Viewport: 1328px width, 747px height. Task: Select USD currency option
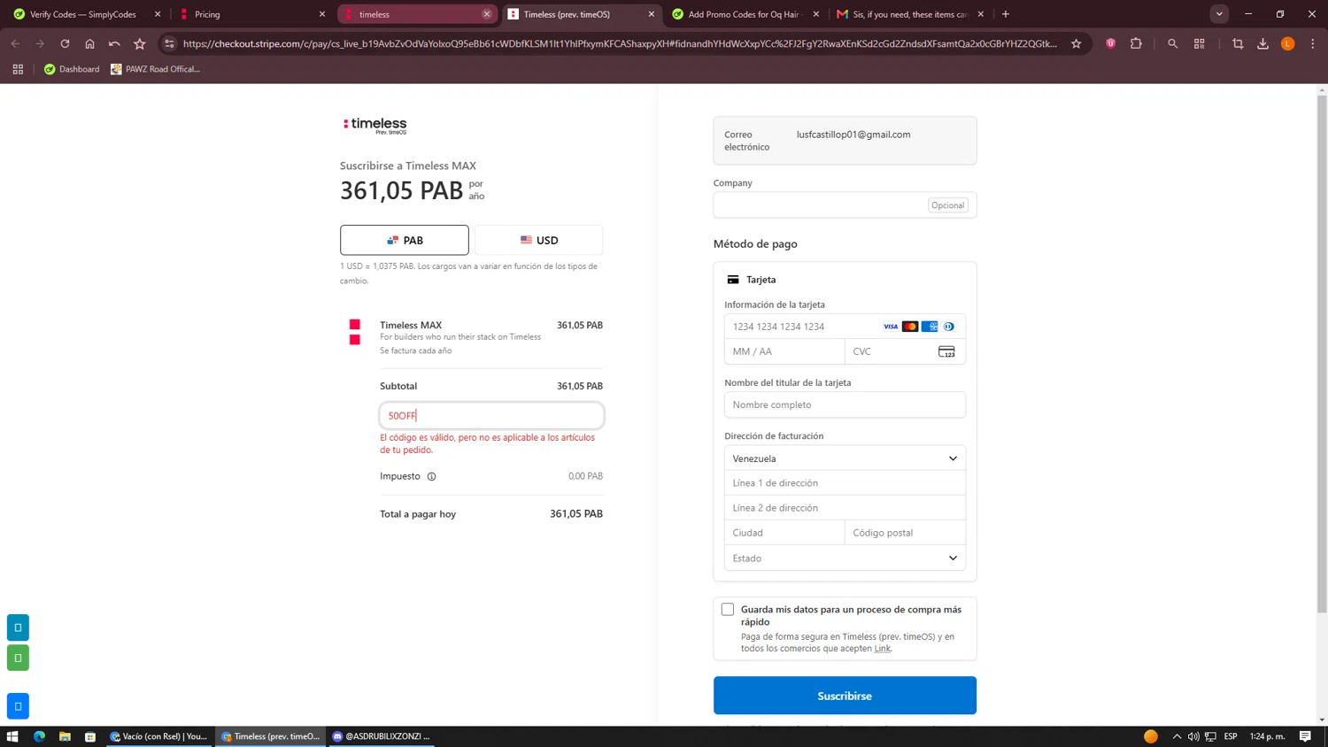[539, 240]
